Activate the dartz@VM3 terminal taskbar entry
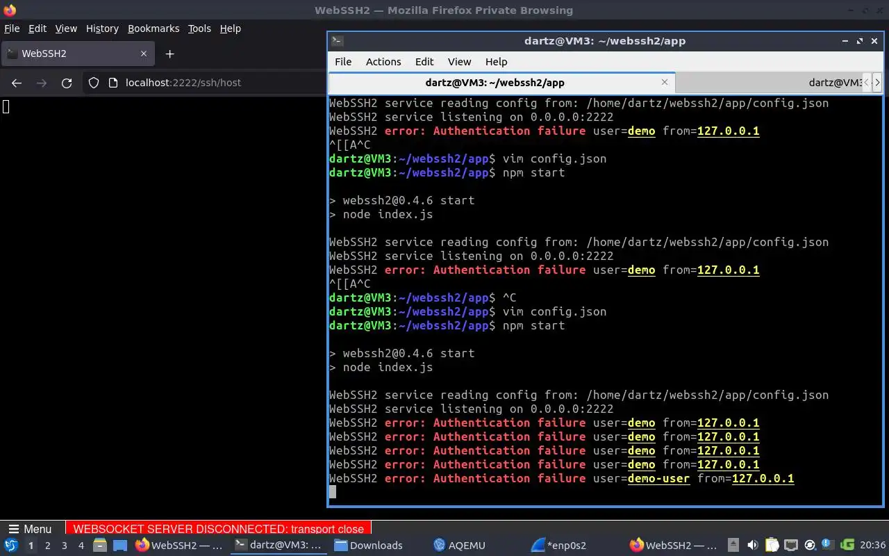Screen dimensions: 889x556 [x=278, y=546]
